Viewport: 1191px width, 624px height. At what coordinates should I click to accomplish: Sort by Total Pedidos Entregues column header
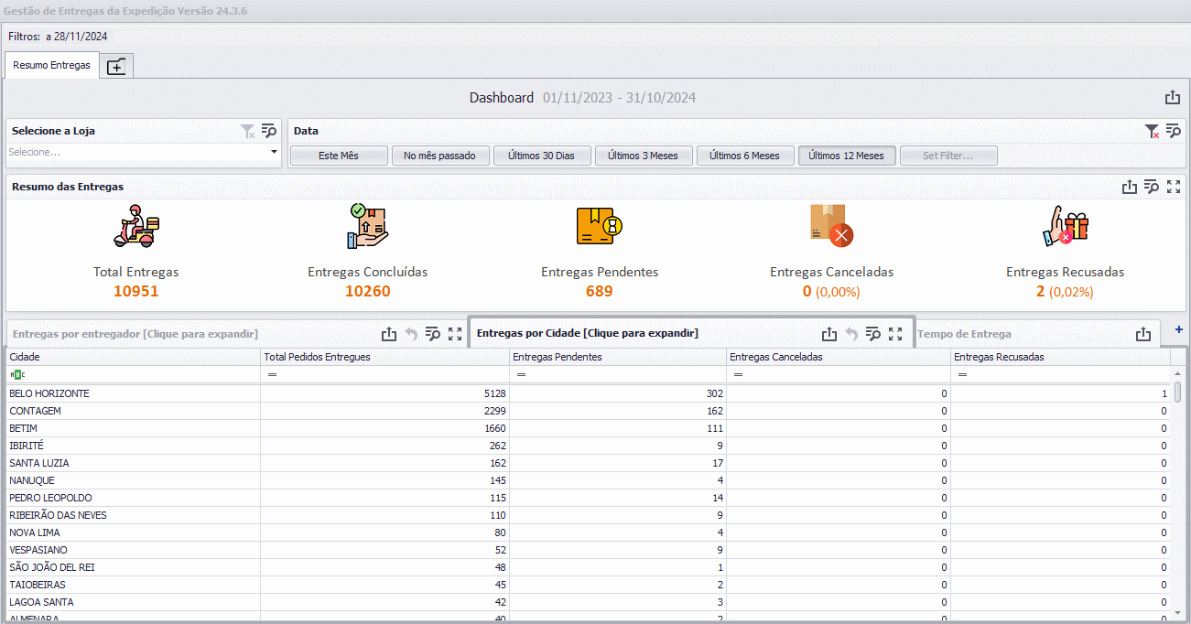(x=384, y=357)
